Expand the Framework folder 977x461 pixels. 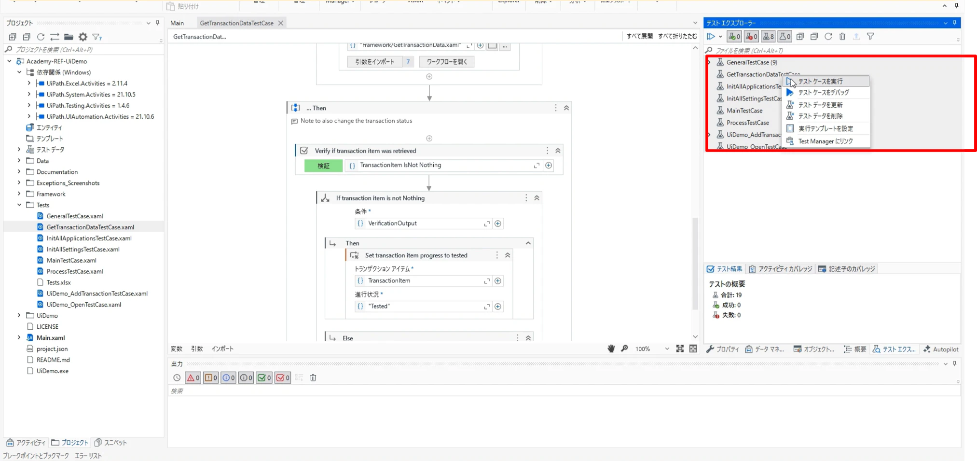[19, 194]
